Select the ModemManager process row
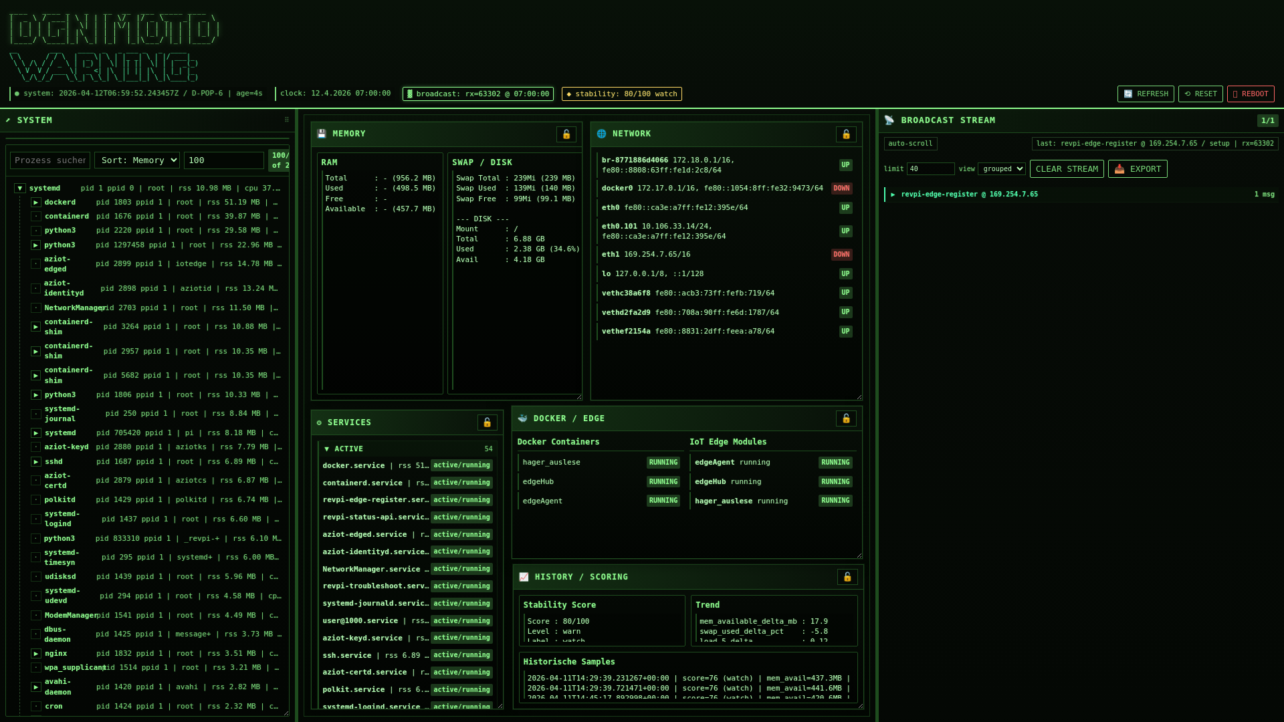Viewport: 1284px width, 722px height. click(x=156, y=616)
